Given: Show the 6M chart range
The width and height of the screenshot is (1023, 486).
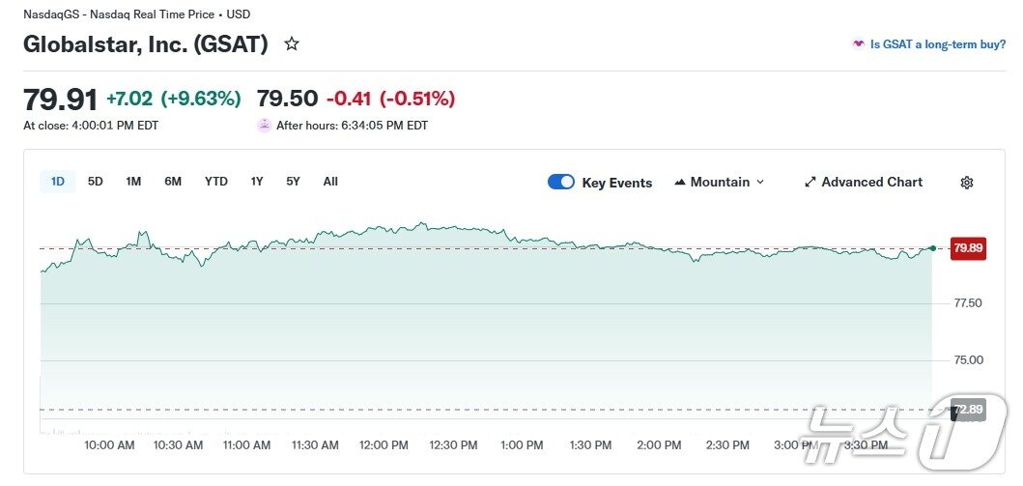Looking at the screenshot, I should click(x=173, y=182).
